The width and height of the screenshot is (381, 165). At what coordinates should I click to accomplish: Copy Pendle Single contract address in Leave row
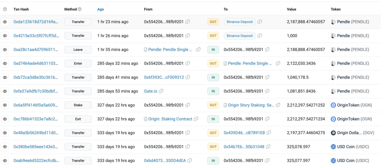point(198,49)
